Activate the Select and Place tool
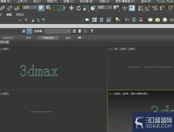The image size is (174, 132). pyautogui.click(x=93, y=8)
